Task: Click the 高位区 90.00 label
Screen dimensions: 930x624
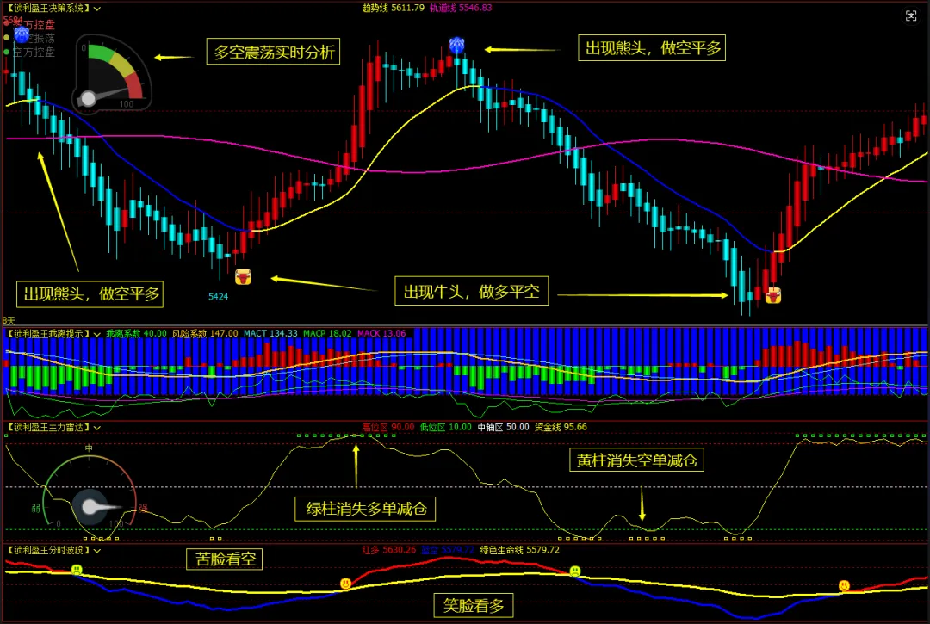Action: tap(387, 427)
